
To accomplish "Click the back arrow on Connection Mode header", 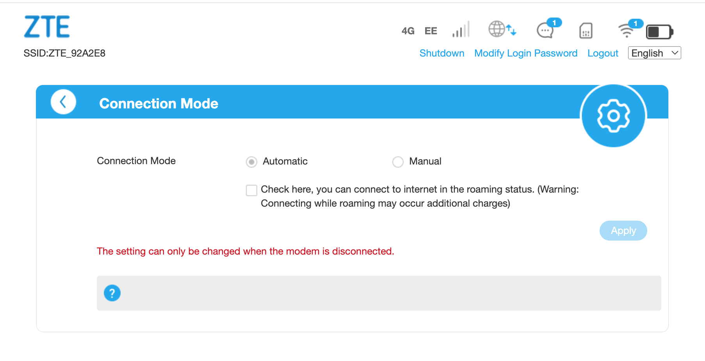I will (x=63, y=101).
